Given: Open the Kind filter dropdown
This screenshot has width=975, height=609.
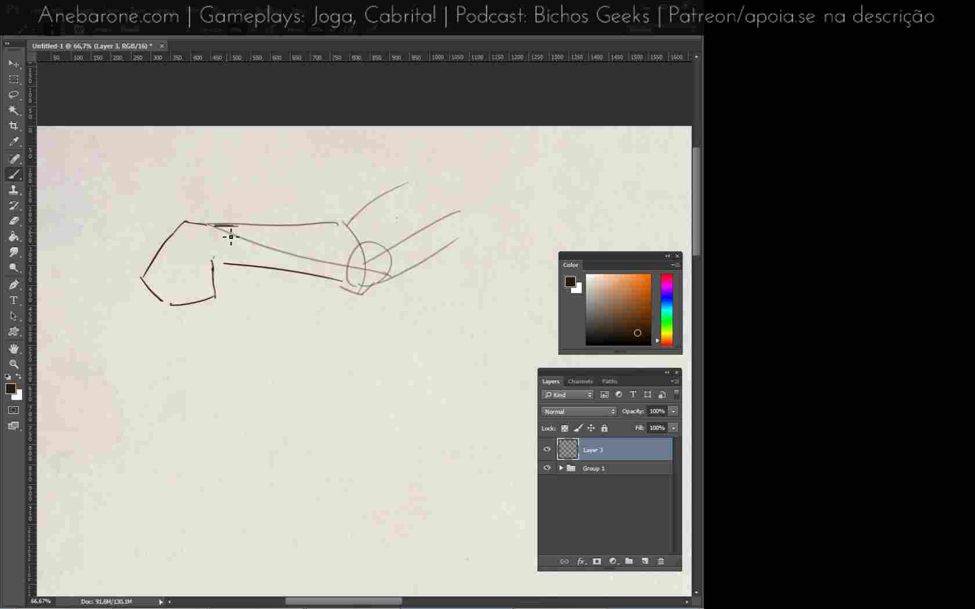Looking at the screenshot, I should pyautogui.click(x=568, y=395).
